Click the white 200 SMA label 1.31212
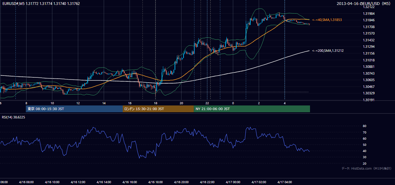This screenshot has width=395, height=185. (x=328, y=51)
